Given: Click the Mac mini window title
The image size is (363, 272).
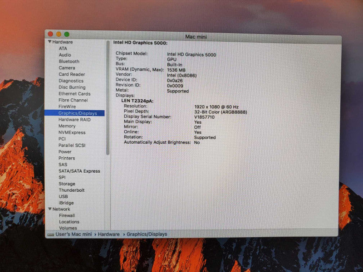Looking at the screenshot, I should coord(196,37).
